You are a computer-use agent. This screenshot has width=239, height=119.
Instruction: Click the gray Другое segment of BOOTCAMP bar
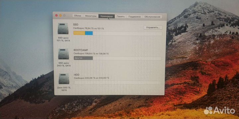(x=83, y=58)
